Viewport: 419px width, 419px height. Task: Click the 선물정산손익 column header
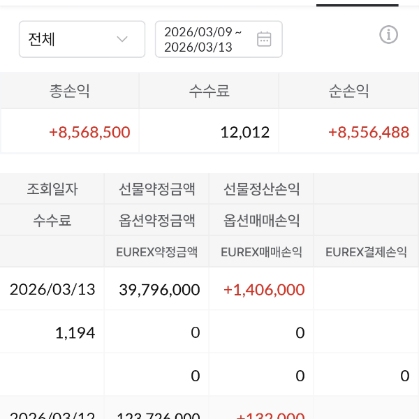click(x=262, y=189)
